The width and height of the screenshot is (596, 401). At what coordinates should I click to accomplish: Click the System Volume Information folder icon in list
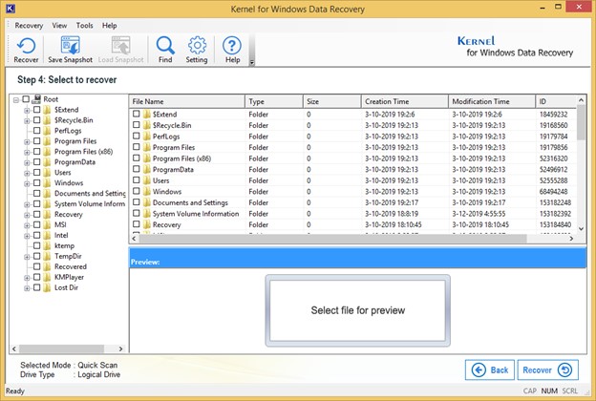[x=147, y=213]
